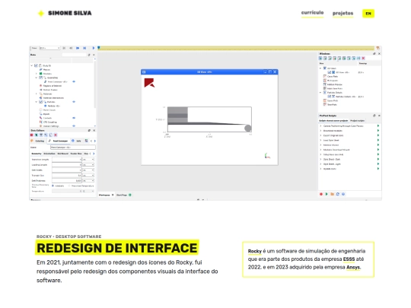Click the timeline marker at bar start
This screenshot has width=411, height=308.
99,48
